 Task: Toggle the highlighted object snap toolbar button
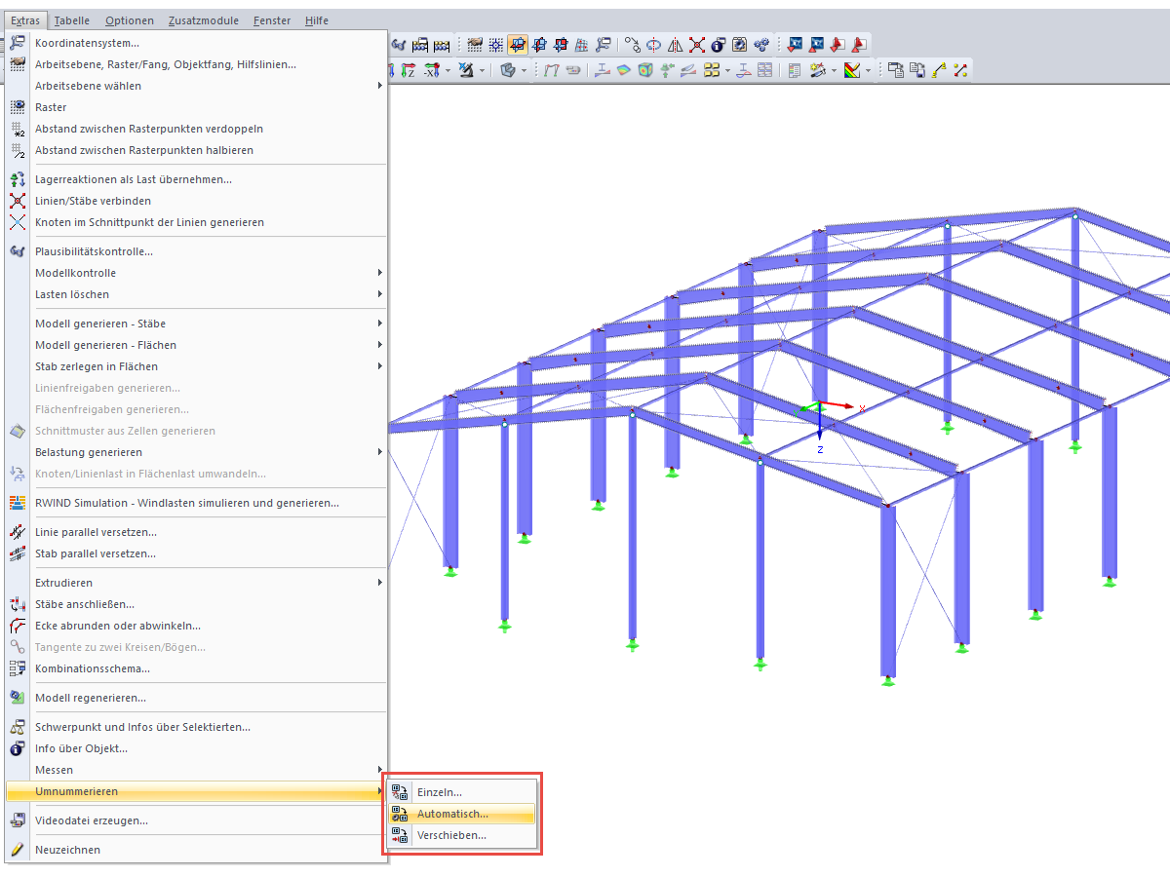tap(518, 45)
